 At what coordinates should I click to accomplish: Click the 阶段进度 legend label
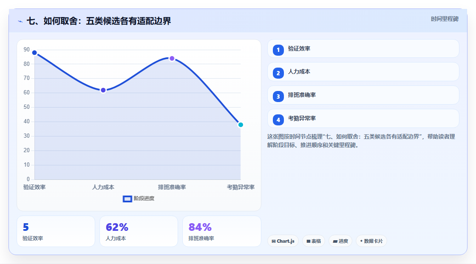[x=144, y=199]
